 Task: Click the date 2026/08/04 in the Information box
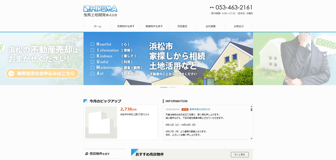click(x=173, y=109)
